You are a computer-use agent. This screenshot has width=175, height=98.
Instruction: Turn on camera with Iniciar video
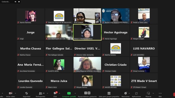coord(11,93)
